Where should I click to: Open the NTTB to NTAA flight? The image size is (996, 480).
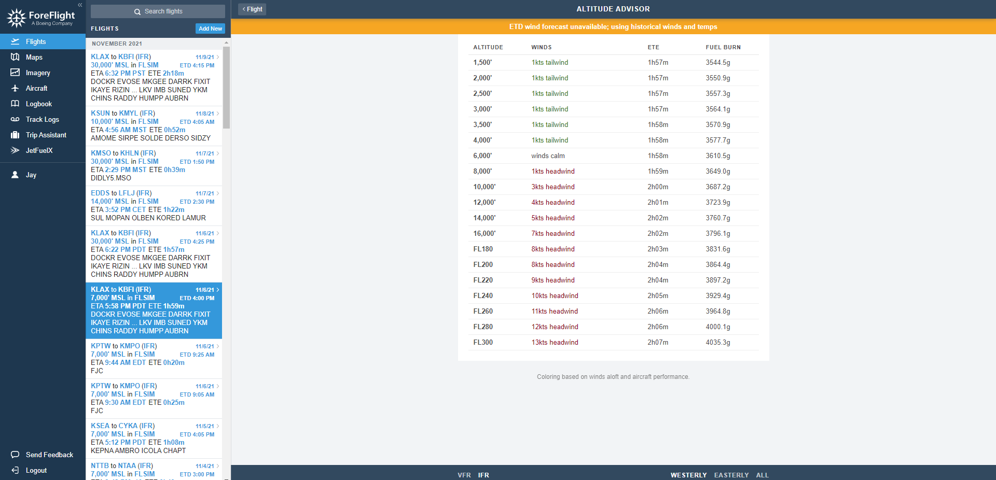tap(154, 470)
